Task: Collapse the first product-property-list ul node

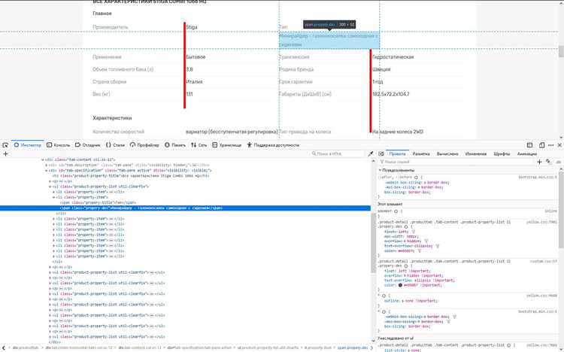Action: tap(50, 187)
